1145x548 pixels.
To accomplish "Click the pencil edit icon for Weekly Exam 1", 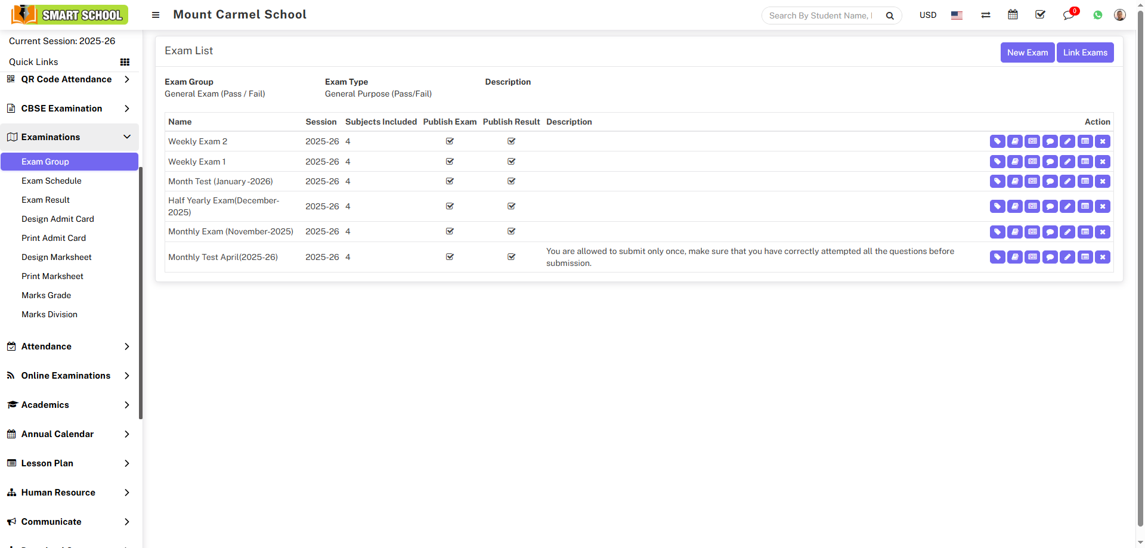I will point(1067,162).
